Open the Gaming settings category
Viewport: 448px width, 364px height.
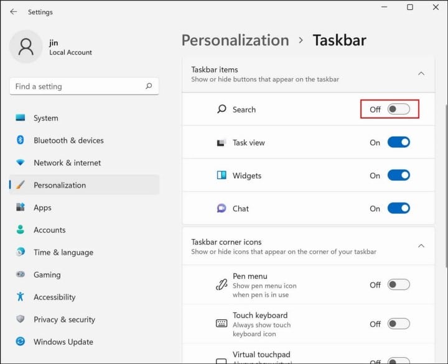pos(84,275)
